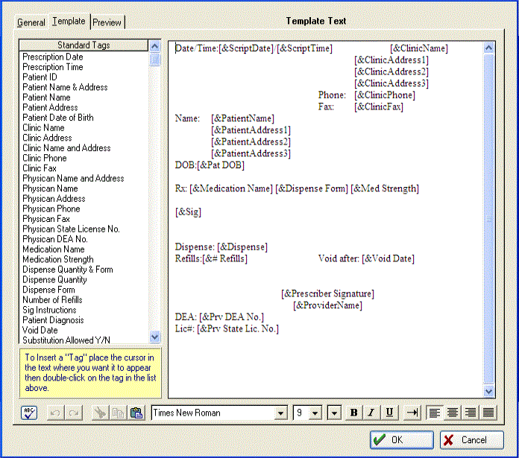Select the Void Date tag

tap(40, 331)
